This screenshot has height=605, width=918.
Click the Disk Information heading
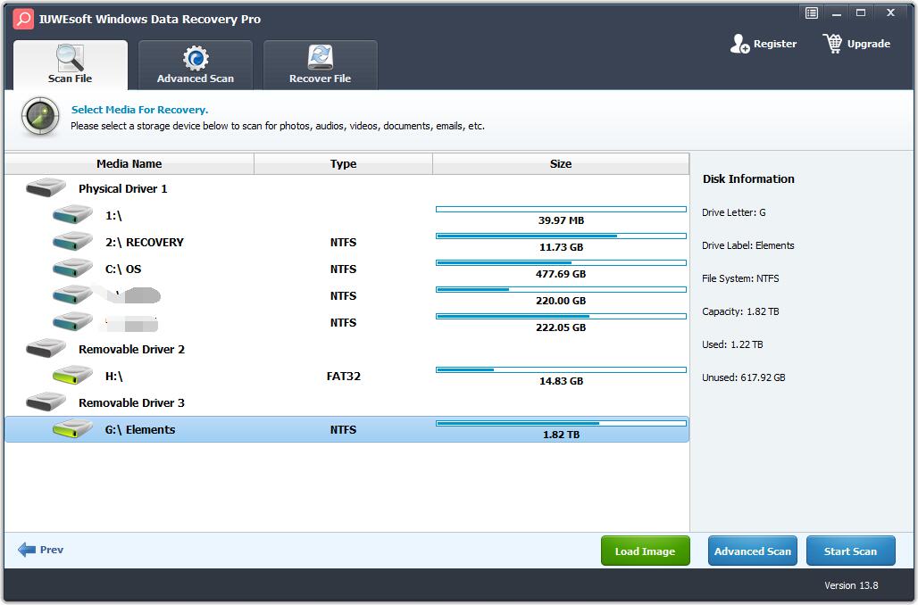[x=748, y=179]
